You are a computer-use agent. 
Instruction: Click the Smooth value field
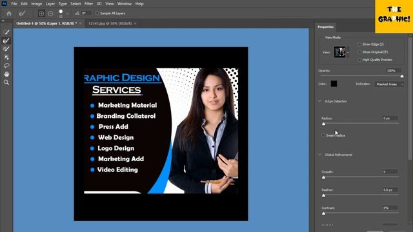(390, 172)
